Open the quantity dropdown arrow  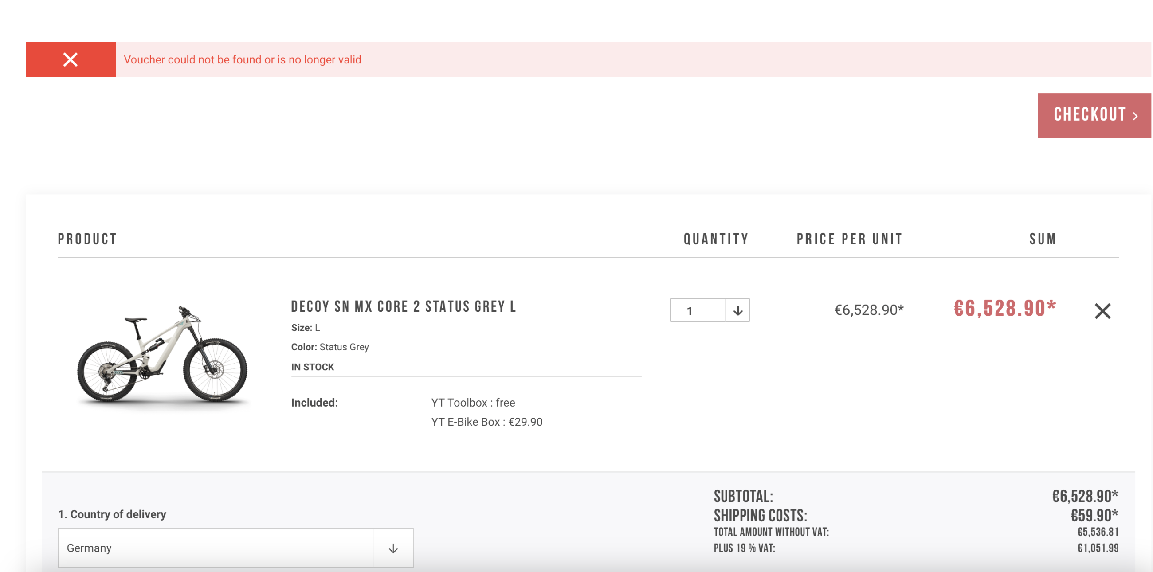737,311
